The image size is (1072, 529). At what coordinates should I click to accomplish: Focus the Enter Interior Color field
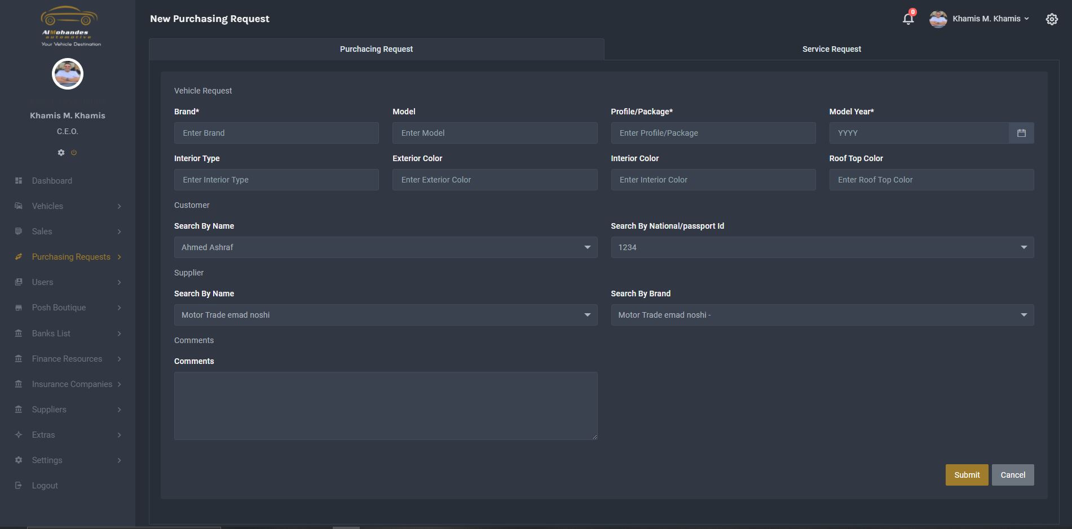coord(713,180)
